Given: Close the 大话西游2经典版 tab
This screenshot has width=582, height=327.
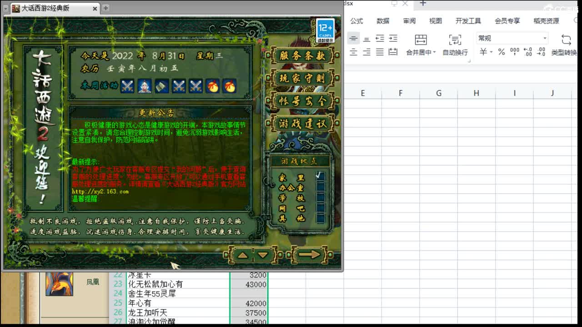Looking at the screenshot, I should pos(95,8).
